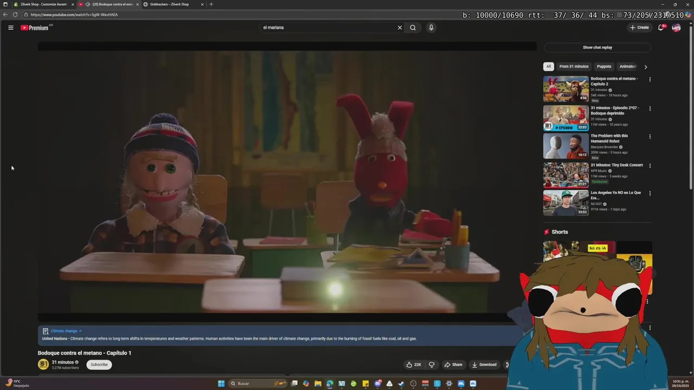The image size is (694, 390).
Task: Open a new browser tab
Action: (x=211, y=4)
